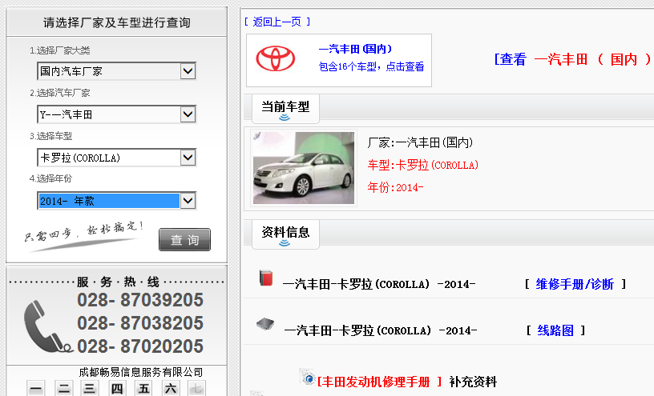Click the blue arrow icon under 资料信息
This screenshot has width=654, height=396.
pos(285,243)
